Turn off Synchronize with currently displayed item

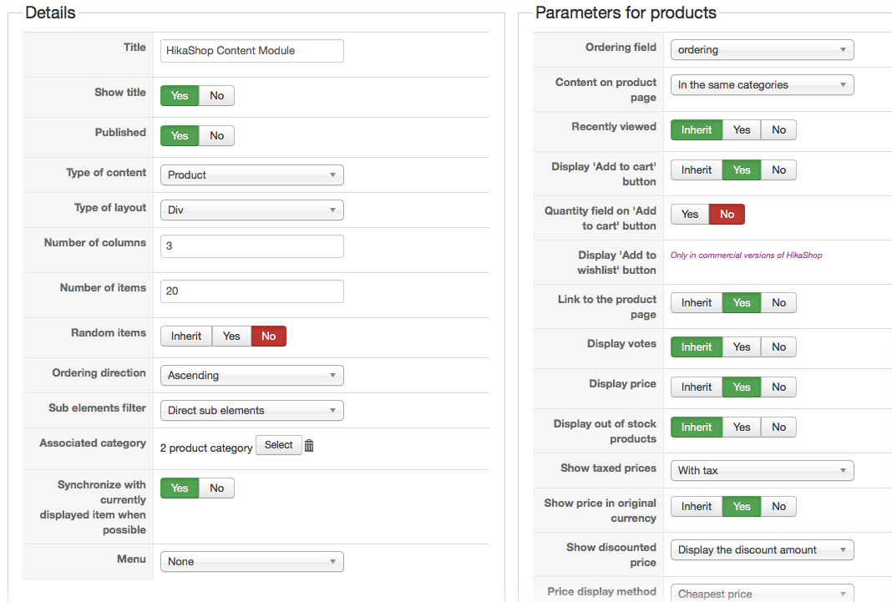tap(217, 488)
